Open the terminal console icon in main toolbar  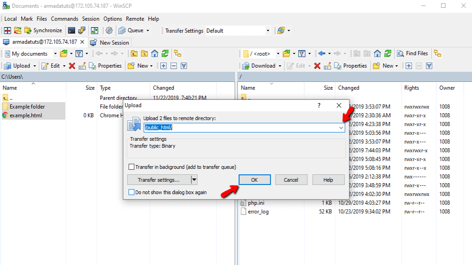point(71,30)
